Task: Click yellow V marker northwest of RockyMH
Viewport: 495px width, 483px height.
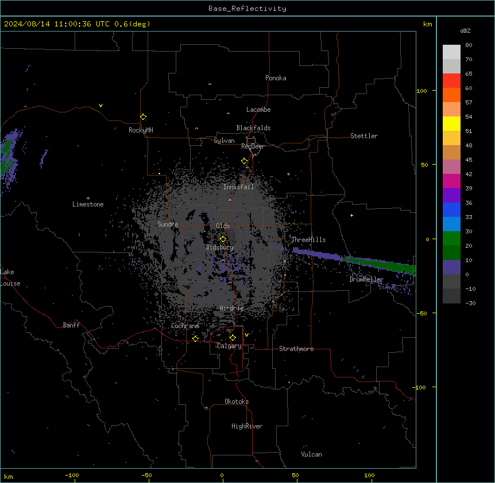Action: click(100, 106)
